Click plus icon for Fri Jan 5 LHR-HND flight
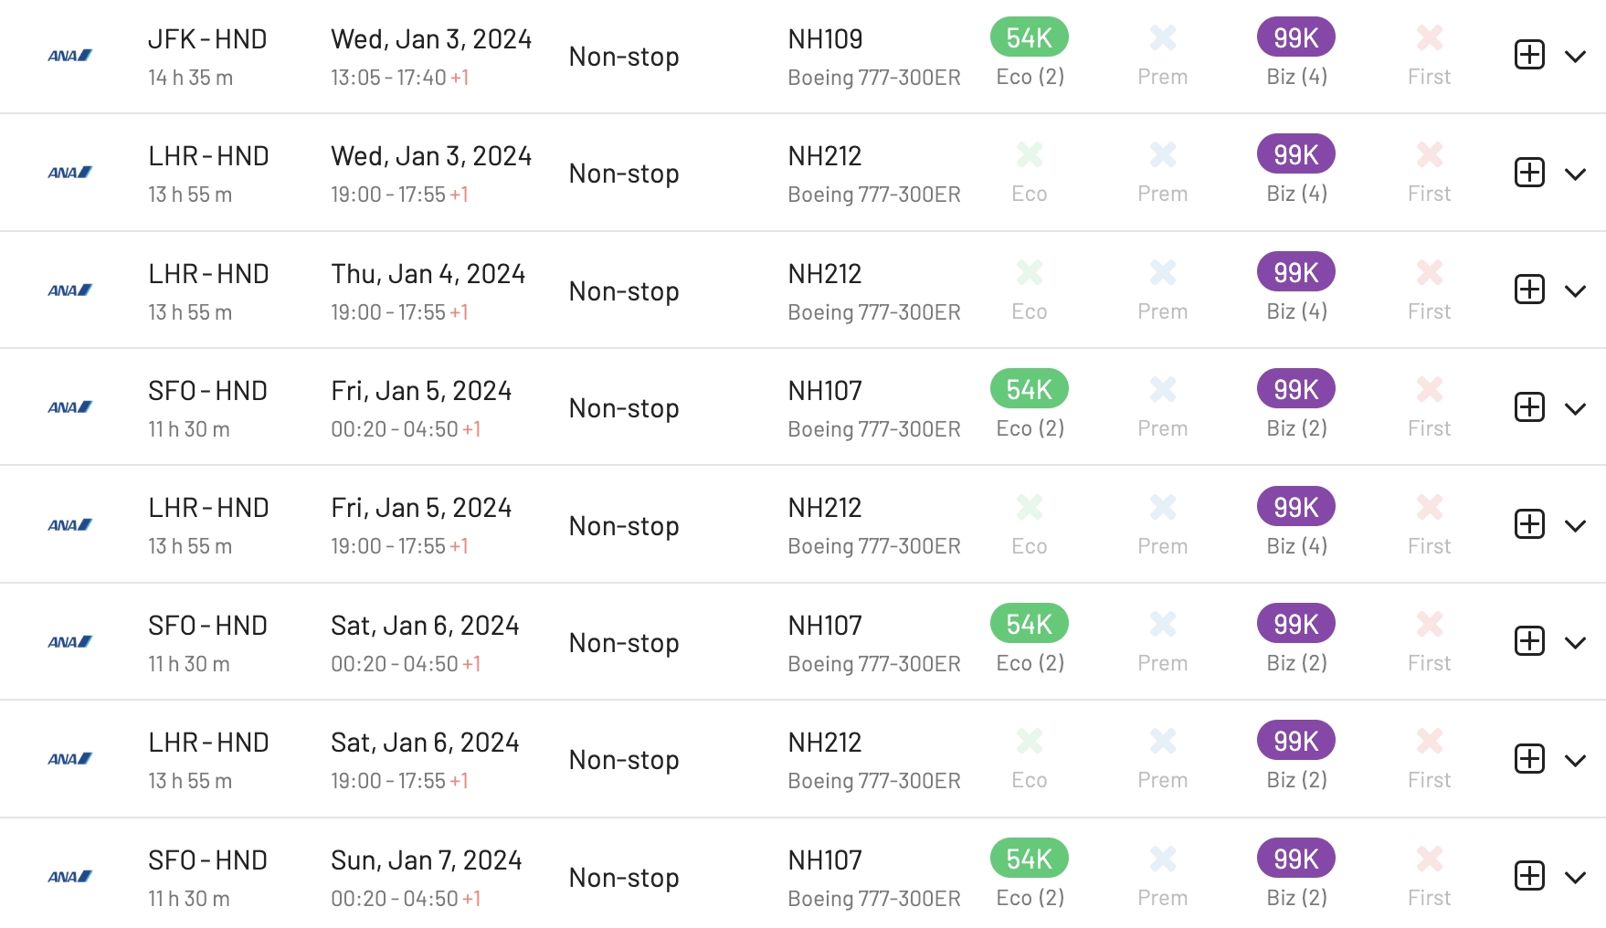The height and width of the screenshot is (928, 1606). pyautogui.click(x=1529, y=524)
